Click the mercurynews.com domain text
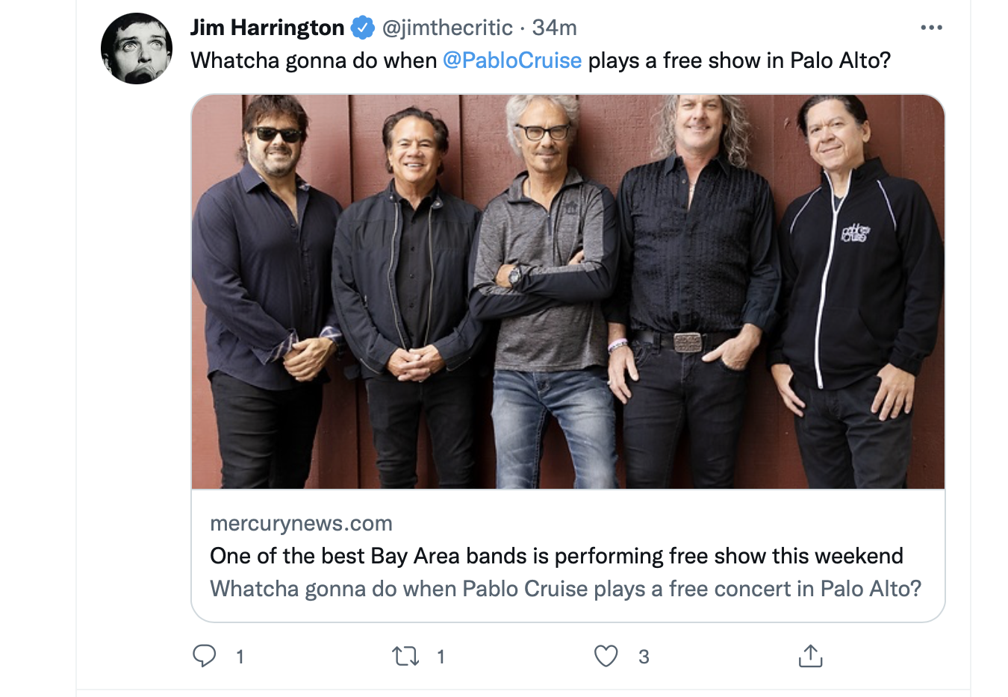The image size is (1008, 697). (301, 523)
